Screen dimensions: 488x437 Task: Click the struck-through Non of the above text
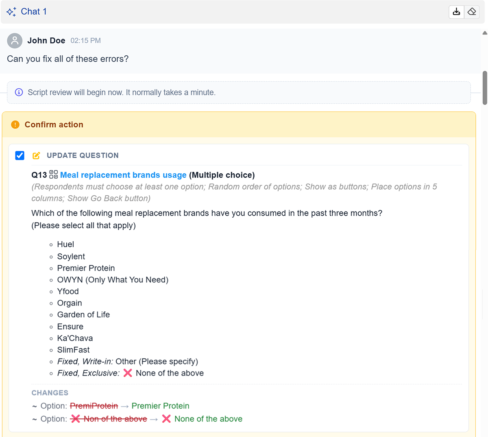tap(115, 419)
